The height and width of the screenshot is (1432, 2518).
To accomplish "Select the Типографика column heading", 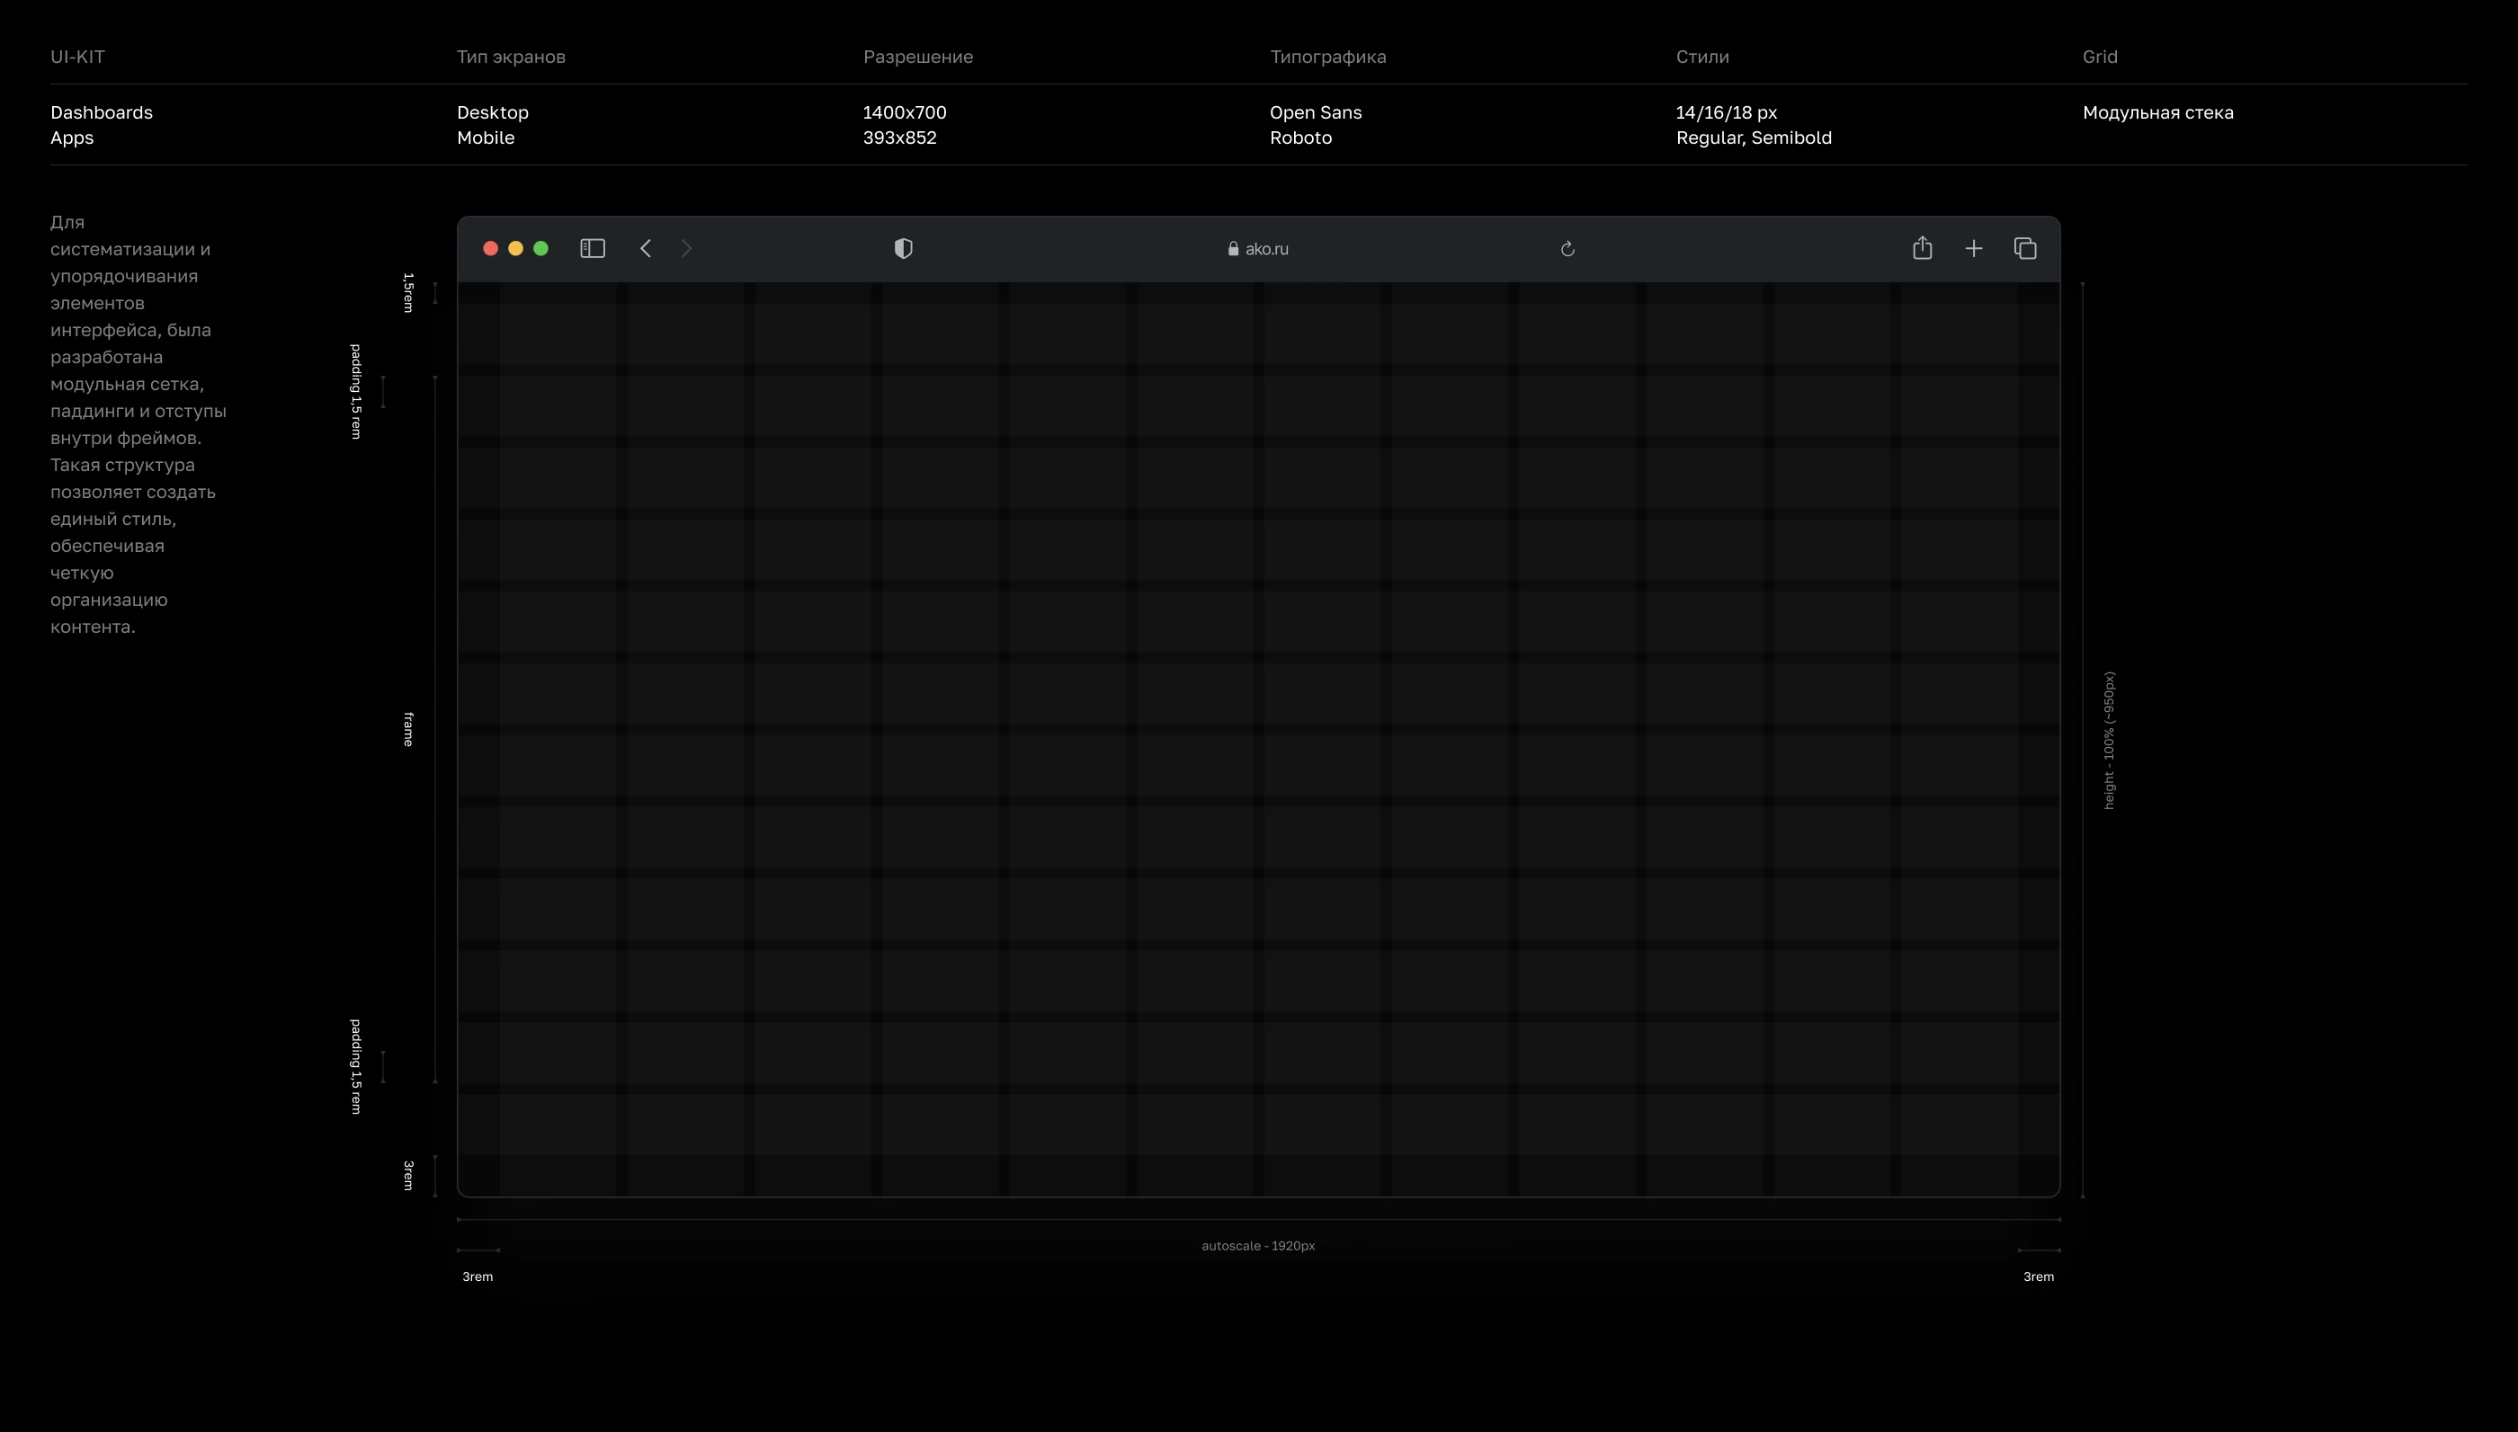I will pyautogui.click(x=1328, y=57).
